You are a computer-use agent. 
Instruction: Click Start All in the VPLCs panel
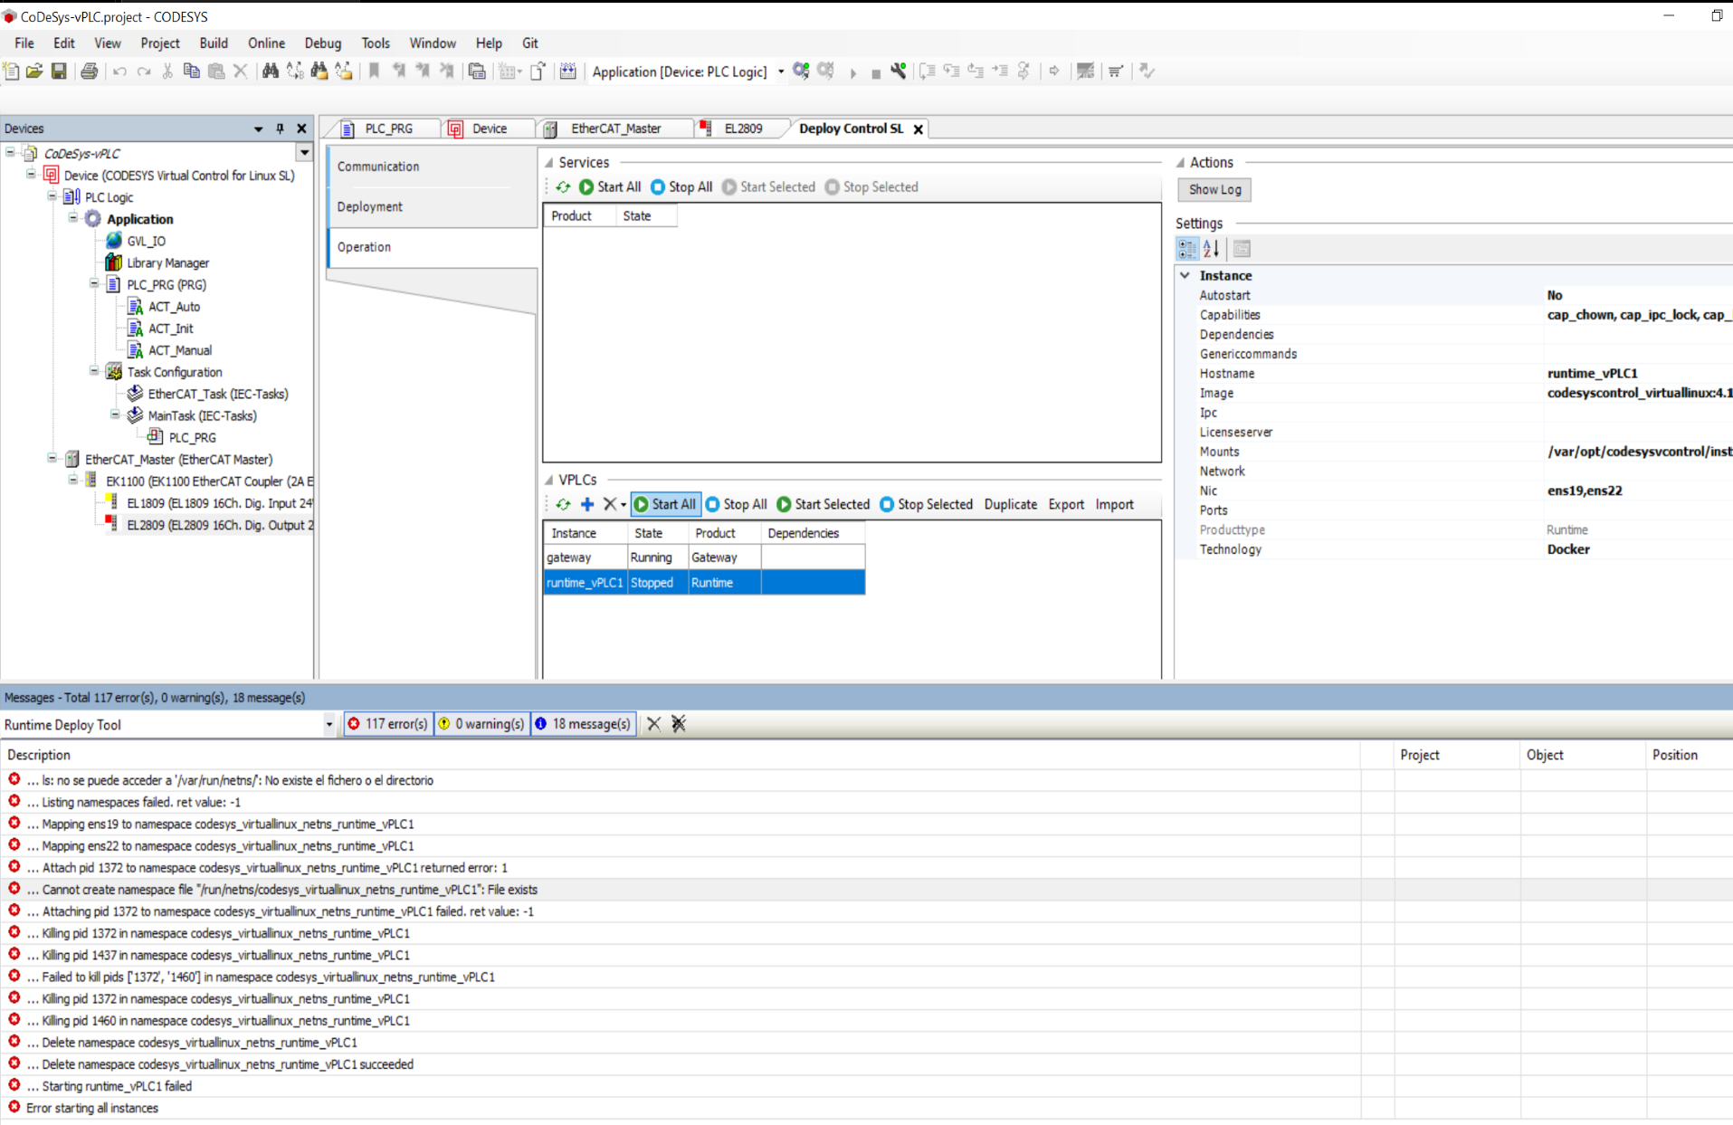click(665, 504)
